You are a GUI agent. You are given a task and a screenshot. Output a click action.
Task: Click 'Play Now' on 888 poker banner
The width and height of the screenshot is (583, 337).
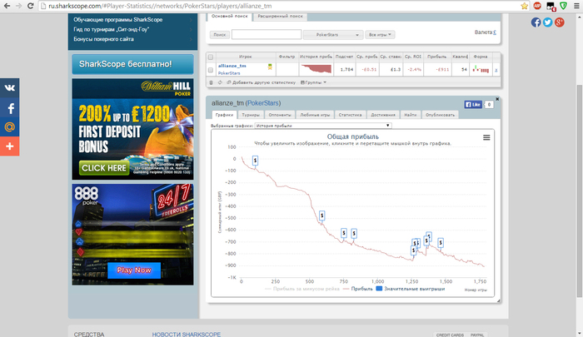pos(134,270)
